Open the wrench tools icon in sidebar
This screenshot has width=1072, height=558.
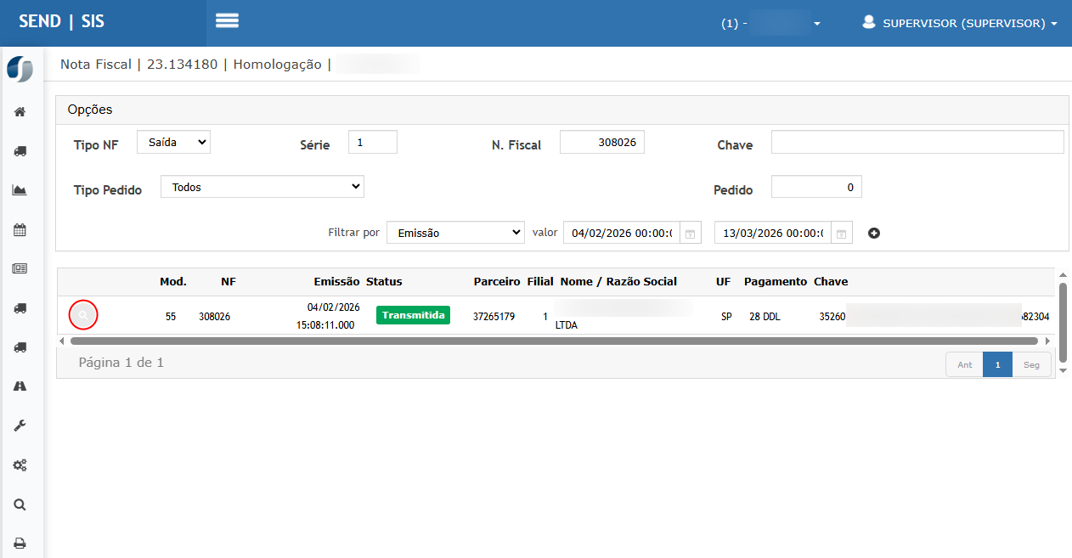point(20,426)
